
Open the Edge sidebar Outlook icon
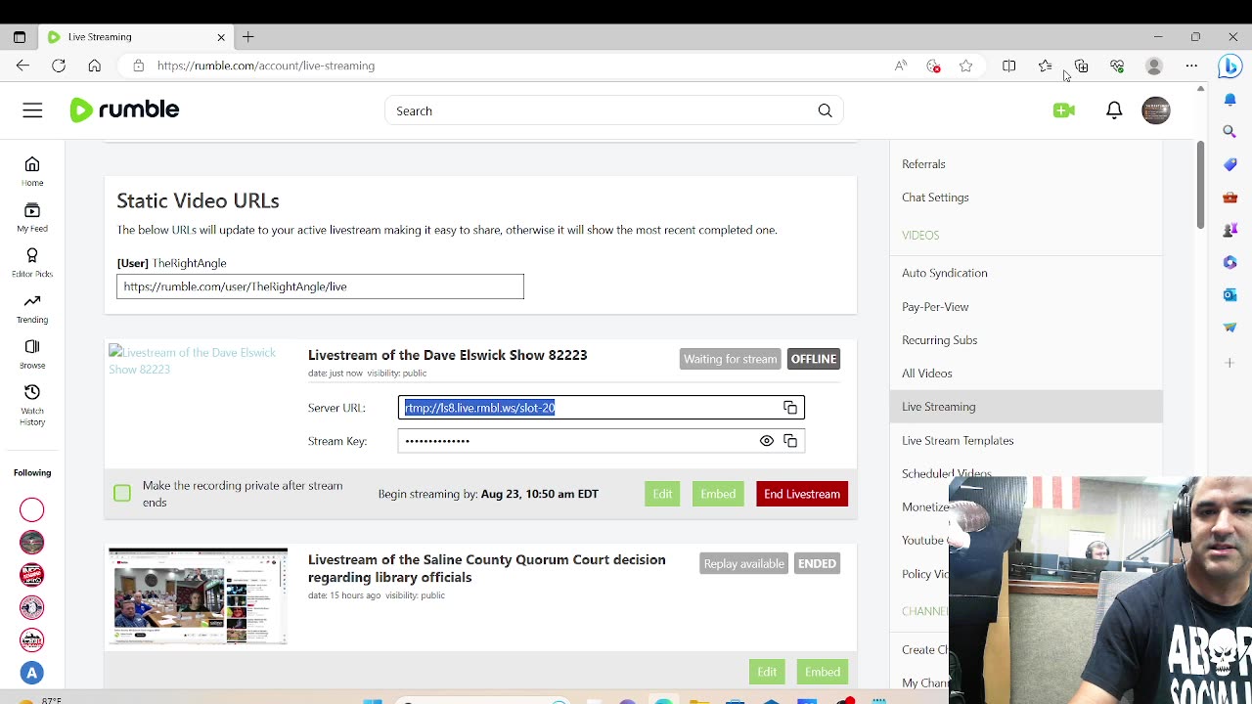click(1230, 294)
